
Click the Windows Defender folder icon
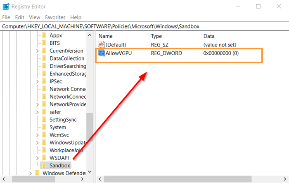37,173
